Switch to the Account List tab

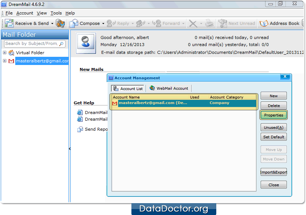click(x=128, y=88)
